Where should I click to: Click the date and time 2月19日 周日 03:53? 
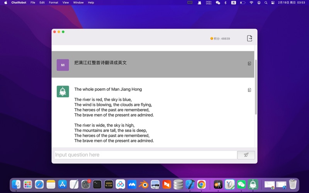292,3
